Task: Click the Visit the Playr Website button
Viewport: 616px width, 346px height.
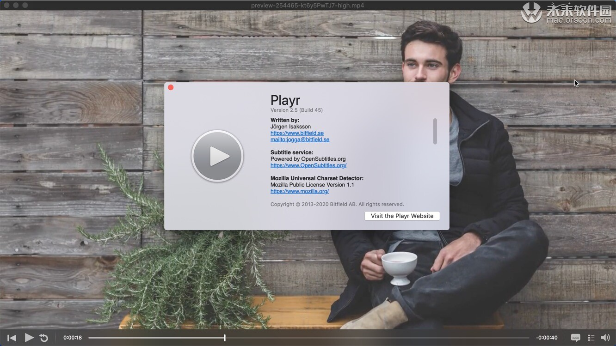Action: pyautogui.click(x=402, y=216)
